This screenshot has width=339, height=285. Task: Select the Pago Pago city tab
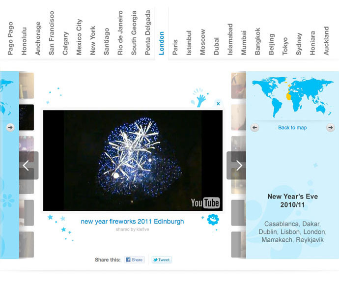point(10,38)
